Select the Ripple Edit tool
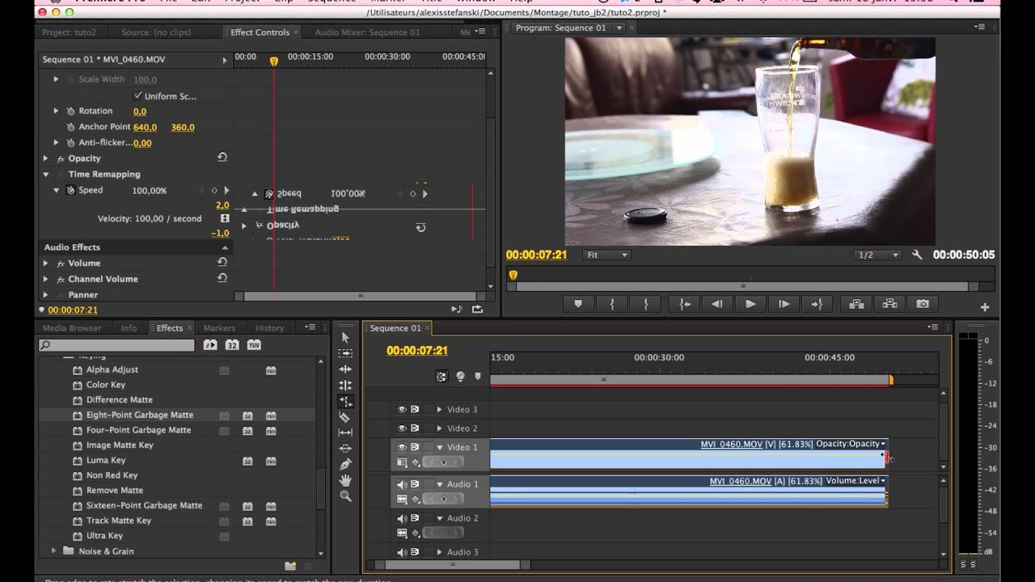Image resolution: width=1035 pixels, height=582 pixels. tap(346, 369)
